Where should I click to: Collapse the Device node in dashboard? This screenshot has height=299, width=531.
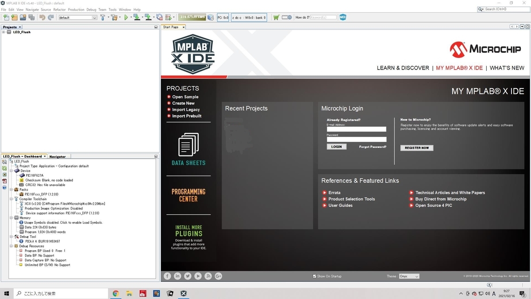point(12,171)
